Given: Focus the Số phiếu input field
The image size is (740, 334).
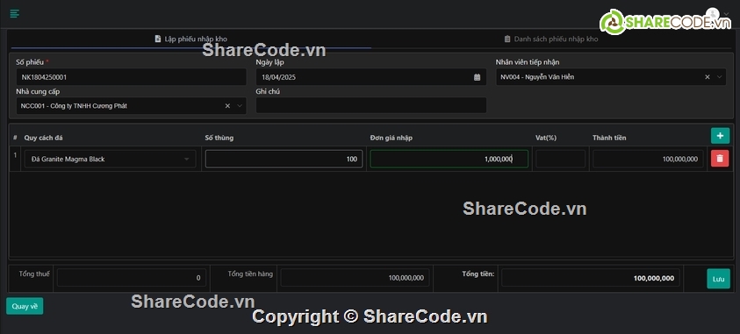Looking at the screenshot, I should click(131, 77).
